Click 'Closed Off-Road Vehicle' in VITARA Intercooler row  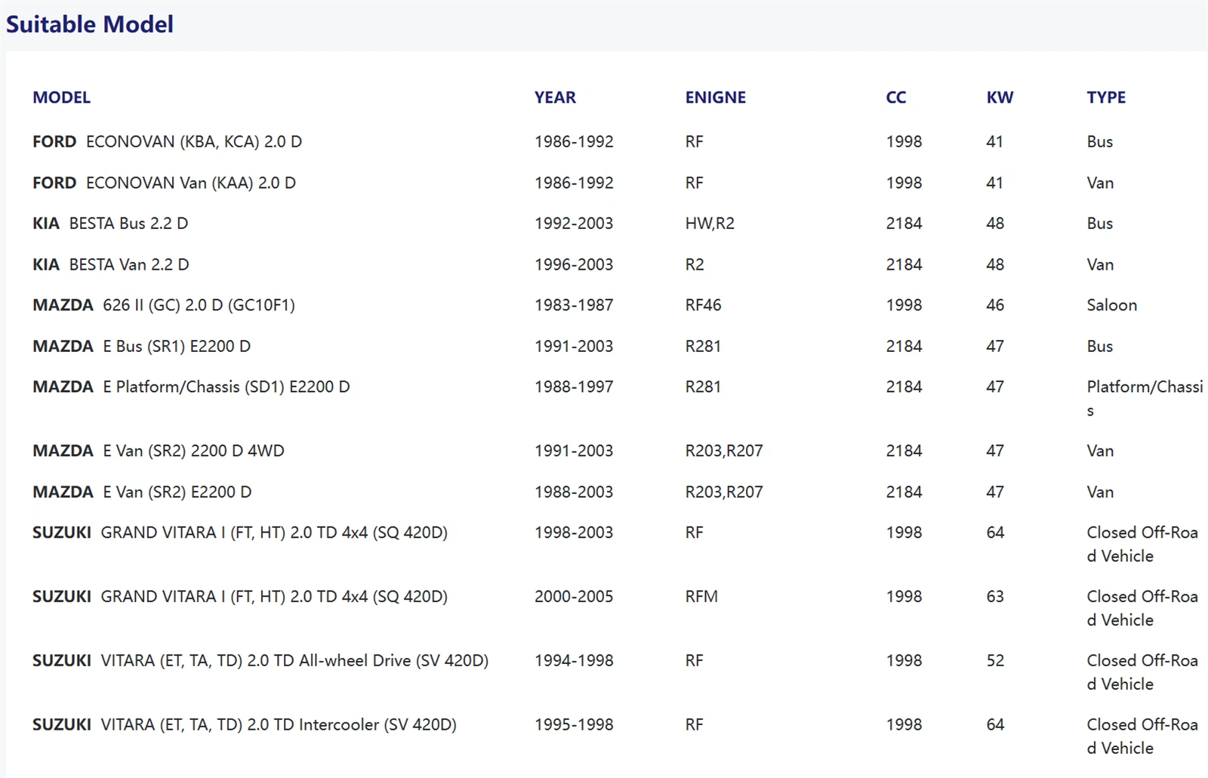pos(1142,736)
